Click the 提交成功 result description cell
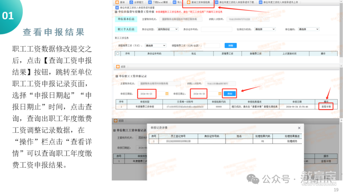 click(x=255, y=107)
